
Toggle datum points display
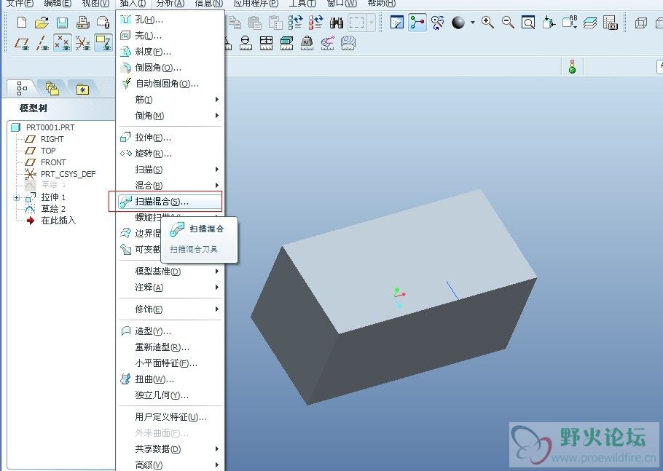63,43
